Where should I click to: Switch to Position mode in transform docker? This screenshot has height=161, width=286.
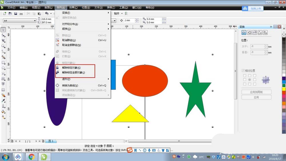tap(244, 33)
